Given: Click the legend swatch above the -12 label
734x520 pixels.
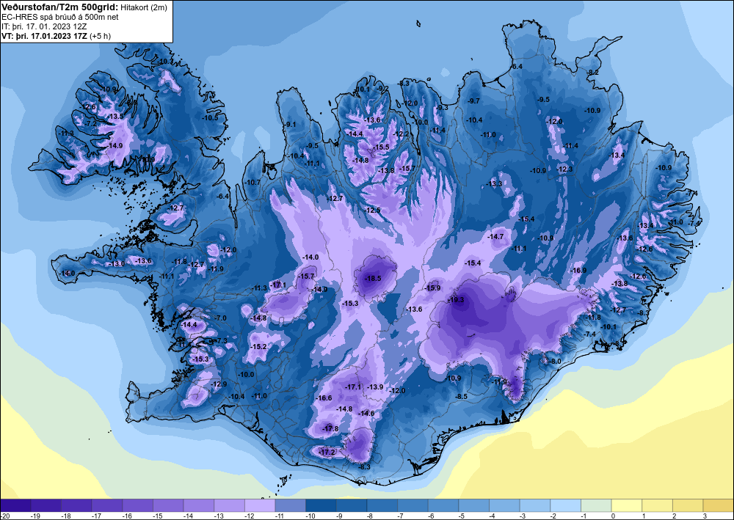Looking at the screenshot, I should coord(260,505).
